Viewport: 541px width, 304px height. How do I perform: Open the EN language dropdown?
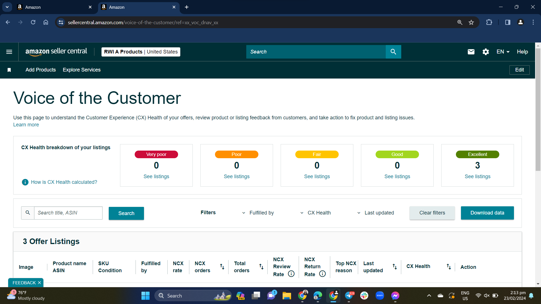click(503, 52)
